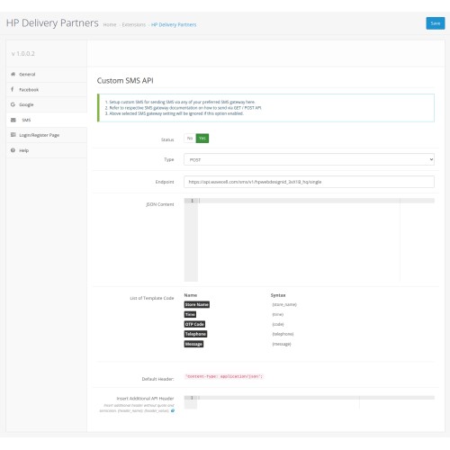Click the envelope icon beside SMS

13,120
